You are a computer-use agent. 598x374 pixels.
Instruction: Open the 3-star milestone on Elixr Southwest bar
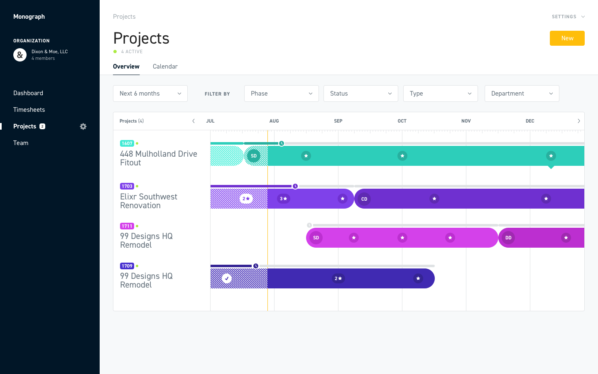pos(284,199)
